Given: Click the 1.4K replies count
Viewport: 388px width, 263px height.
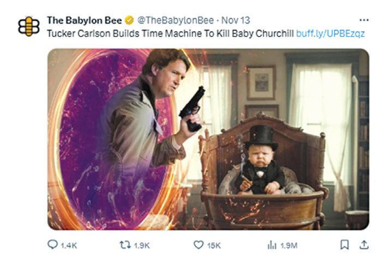Looking at the screenshot, I should [x=69, y=246].
